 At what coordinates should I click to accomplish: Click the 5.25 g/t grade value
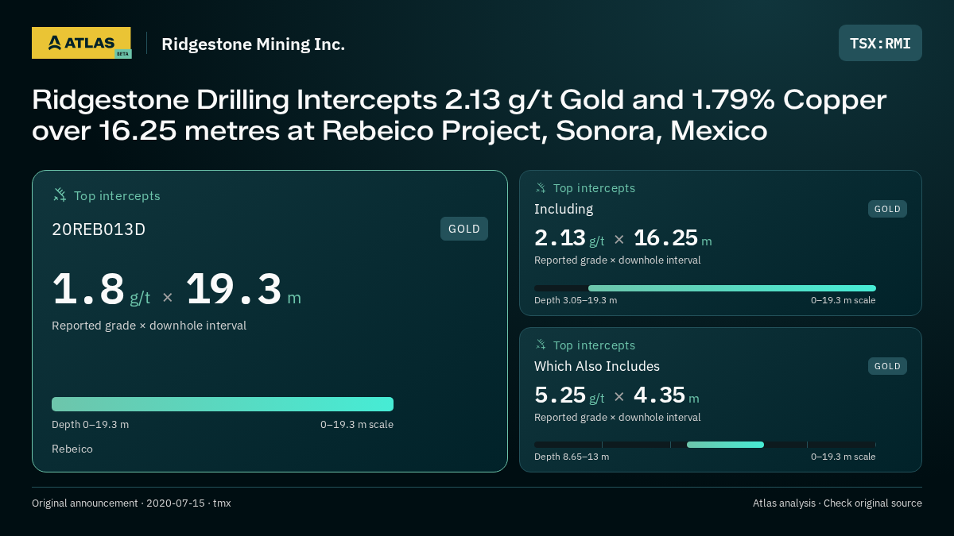click(569, 395)
